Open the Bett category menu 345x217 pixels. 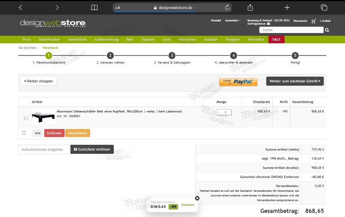130,39
